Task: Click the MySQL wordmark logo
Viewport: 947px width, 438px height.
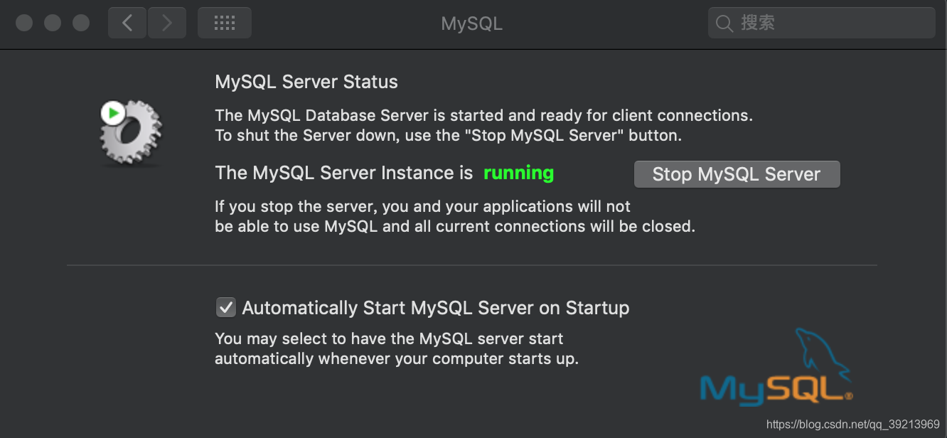Action: tap(776, 389)
